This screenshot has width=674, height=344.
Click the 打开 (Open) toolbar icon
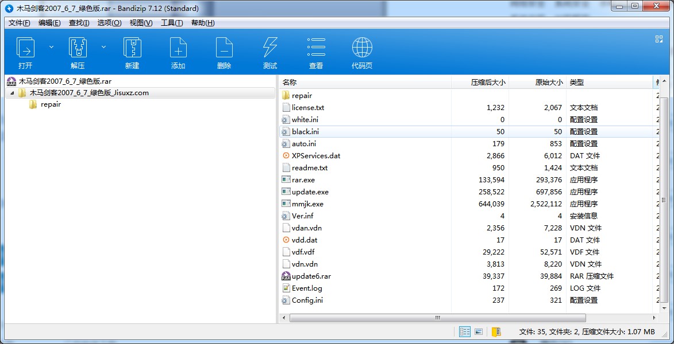[25, 48]
